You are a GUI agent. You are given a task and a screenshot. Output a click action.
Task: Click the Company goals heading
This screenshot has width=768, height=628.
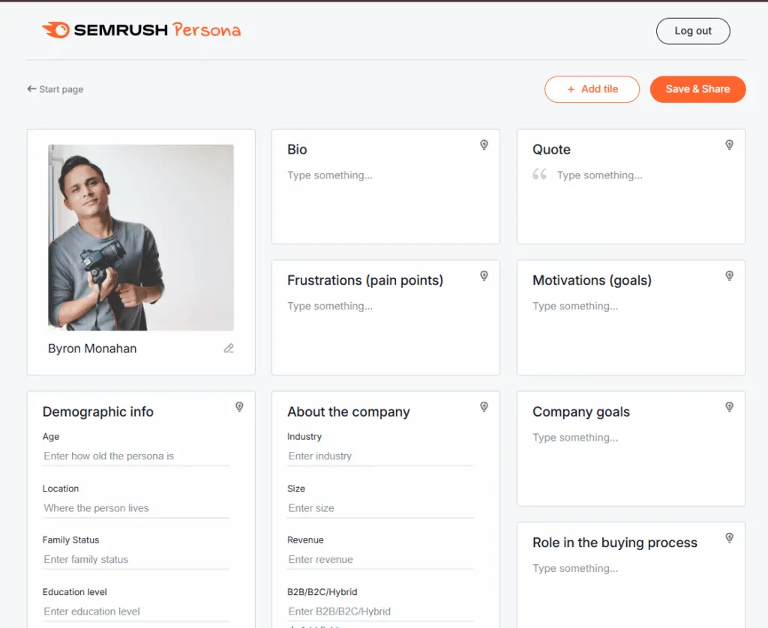click(581, 412)
